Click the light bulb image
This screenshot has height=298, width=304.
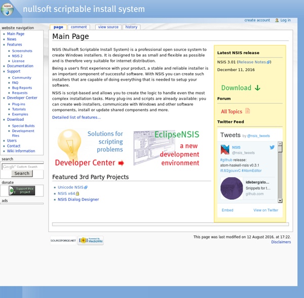click(x=69, y=144)
